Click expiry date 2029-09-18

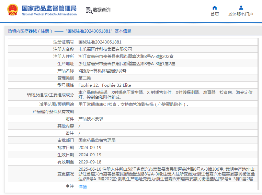[x=90, y=162]
